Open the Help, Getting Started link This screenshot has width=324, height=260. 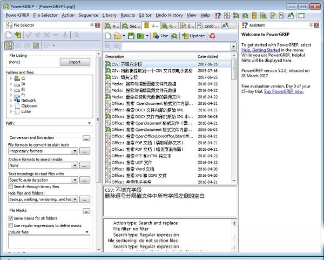point(261,50)
